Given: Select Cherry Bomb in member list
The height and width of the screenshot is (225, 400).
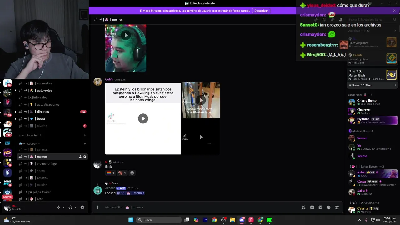Looking at the screenshot, I should click(x=372, y=102).
